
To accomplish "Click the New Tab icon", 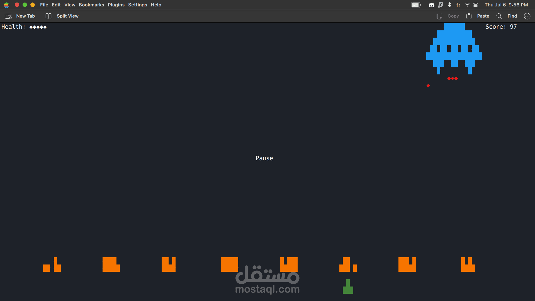I will [8, 16].
